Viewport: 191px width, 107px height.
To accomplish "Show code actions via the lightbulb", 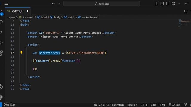I will coord(21,52).
